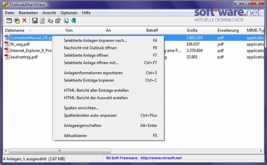The width and height of the screenshot is (267, 165).
Task: Click the horizontal scrollbar left arrow
Action: tap(6, 151)
